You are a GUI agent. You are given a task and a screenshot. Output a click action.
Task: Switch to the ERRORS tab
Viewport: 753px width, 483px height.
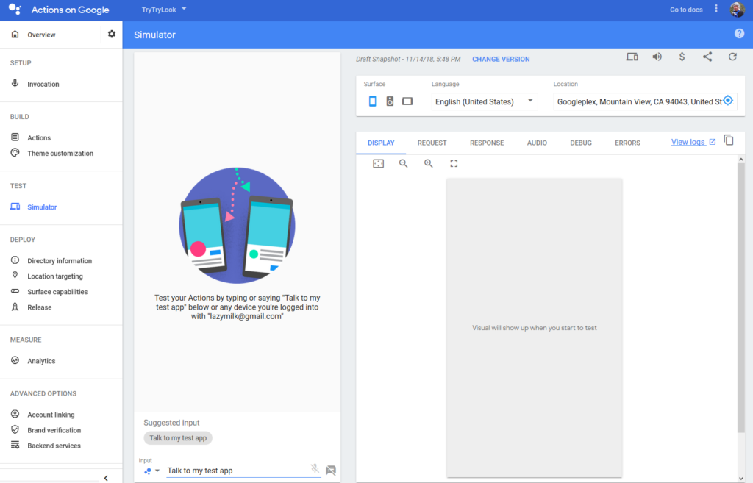click(x=627, y=143)
